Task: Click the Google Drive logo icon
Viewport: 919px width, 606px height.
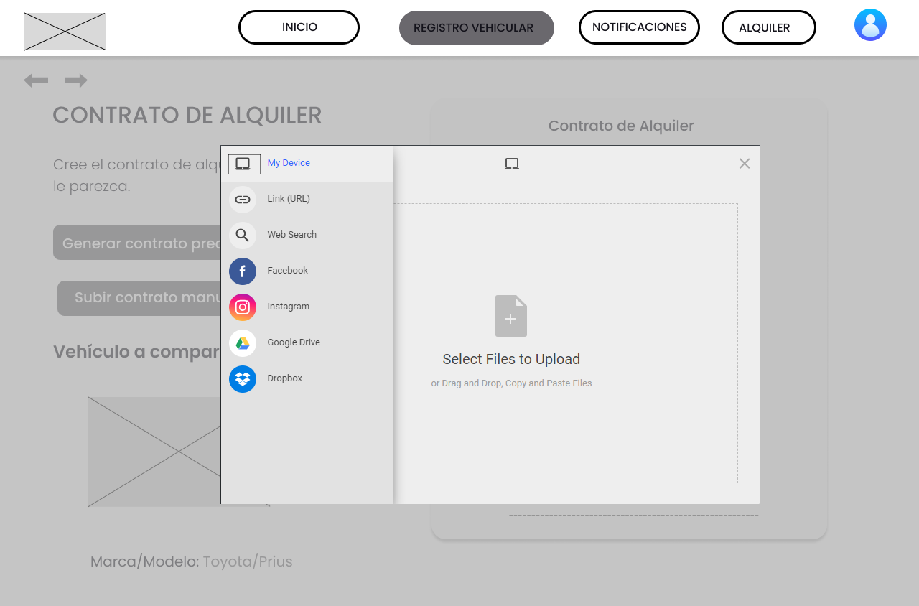Action: [x=243, y=343]
